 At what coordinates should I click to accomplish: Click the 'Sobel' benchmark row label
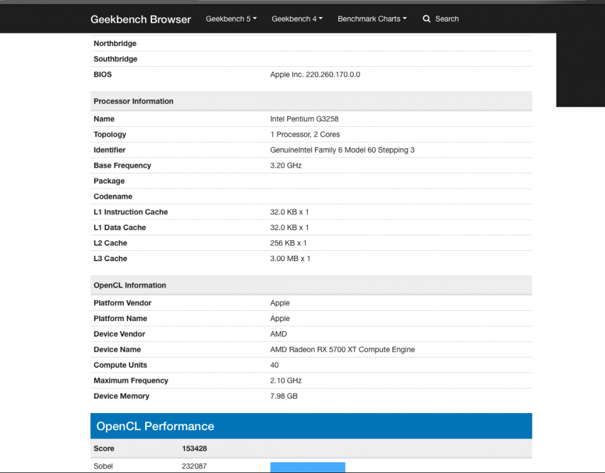[103, 466]
